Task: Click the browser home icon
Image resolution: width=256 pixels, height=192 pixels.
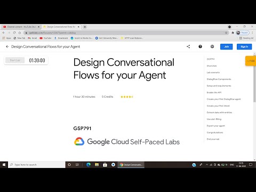Action: coord(20,33)
